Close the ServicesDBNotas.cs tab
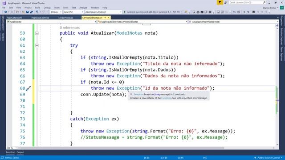 (109, 18)
